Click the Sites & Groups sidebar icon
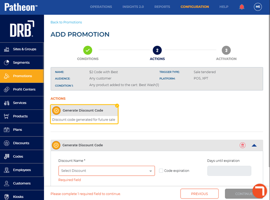The image size is (270, 200). (7, 49)
